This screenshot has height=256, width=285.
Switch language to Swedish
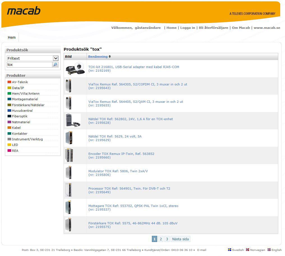[238, 250]
